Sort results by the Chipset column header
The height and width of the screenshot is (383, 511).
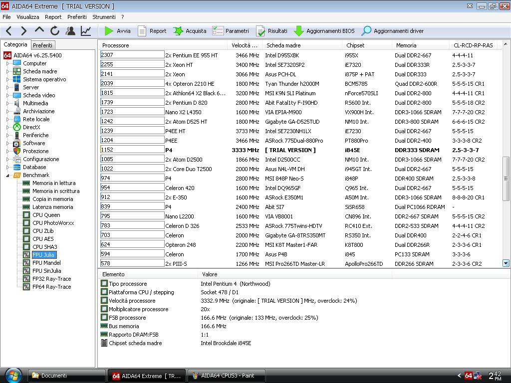(x=355, y=45)
